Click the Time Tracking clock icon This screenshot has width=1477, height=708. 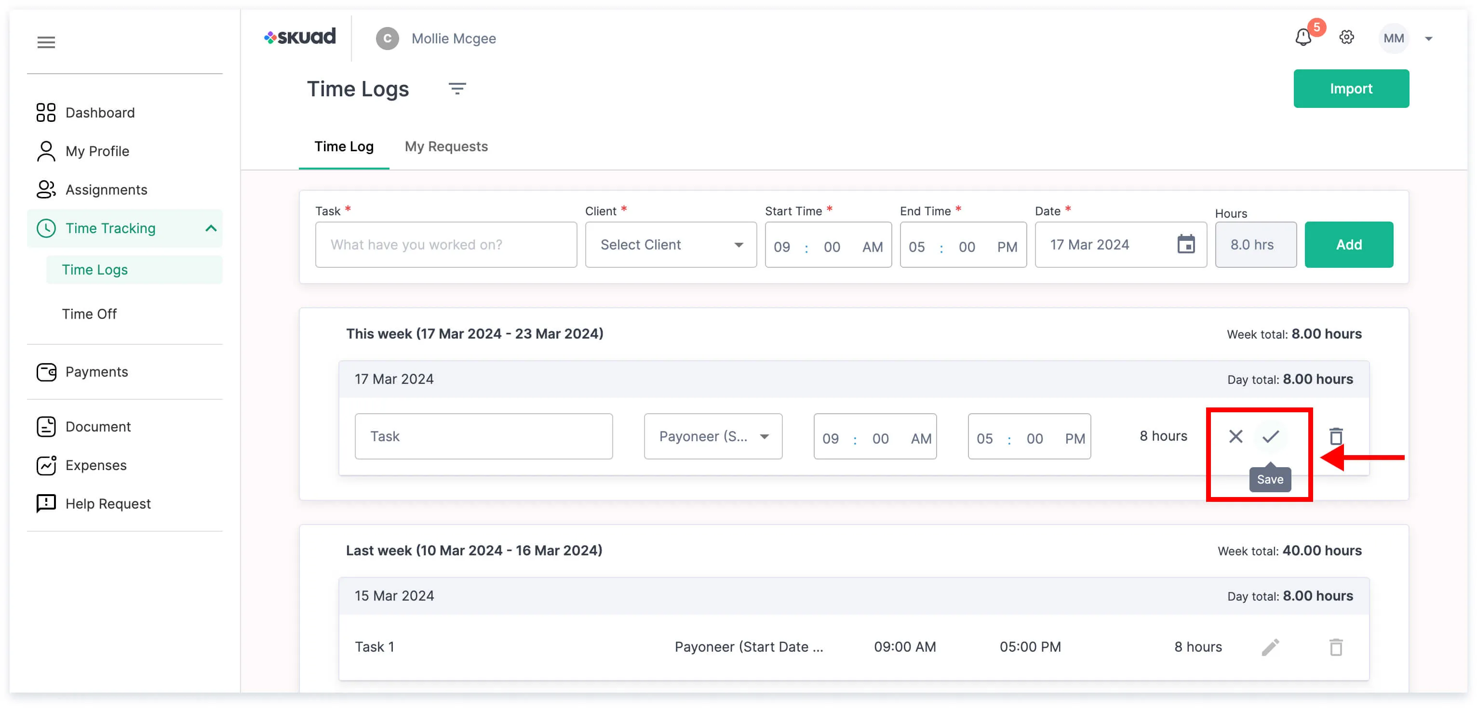tap(46, 228)
